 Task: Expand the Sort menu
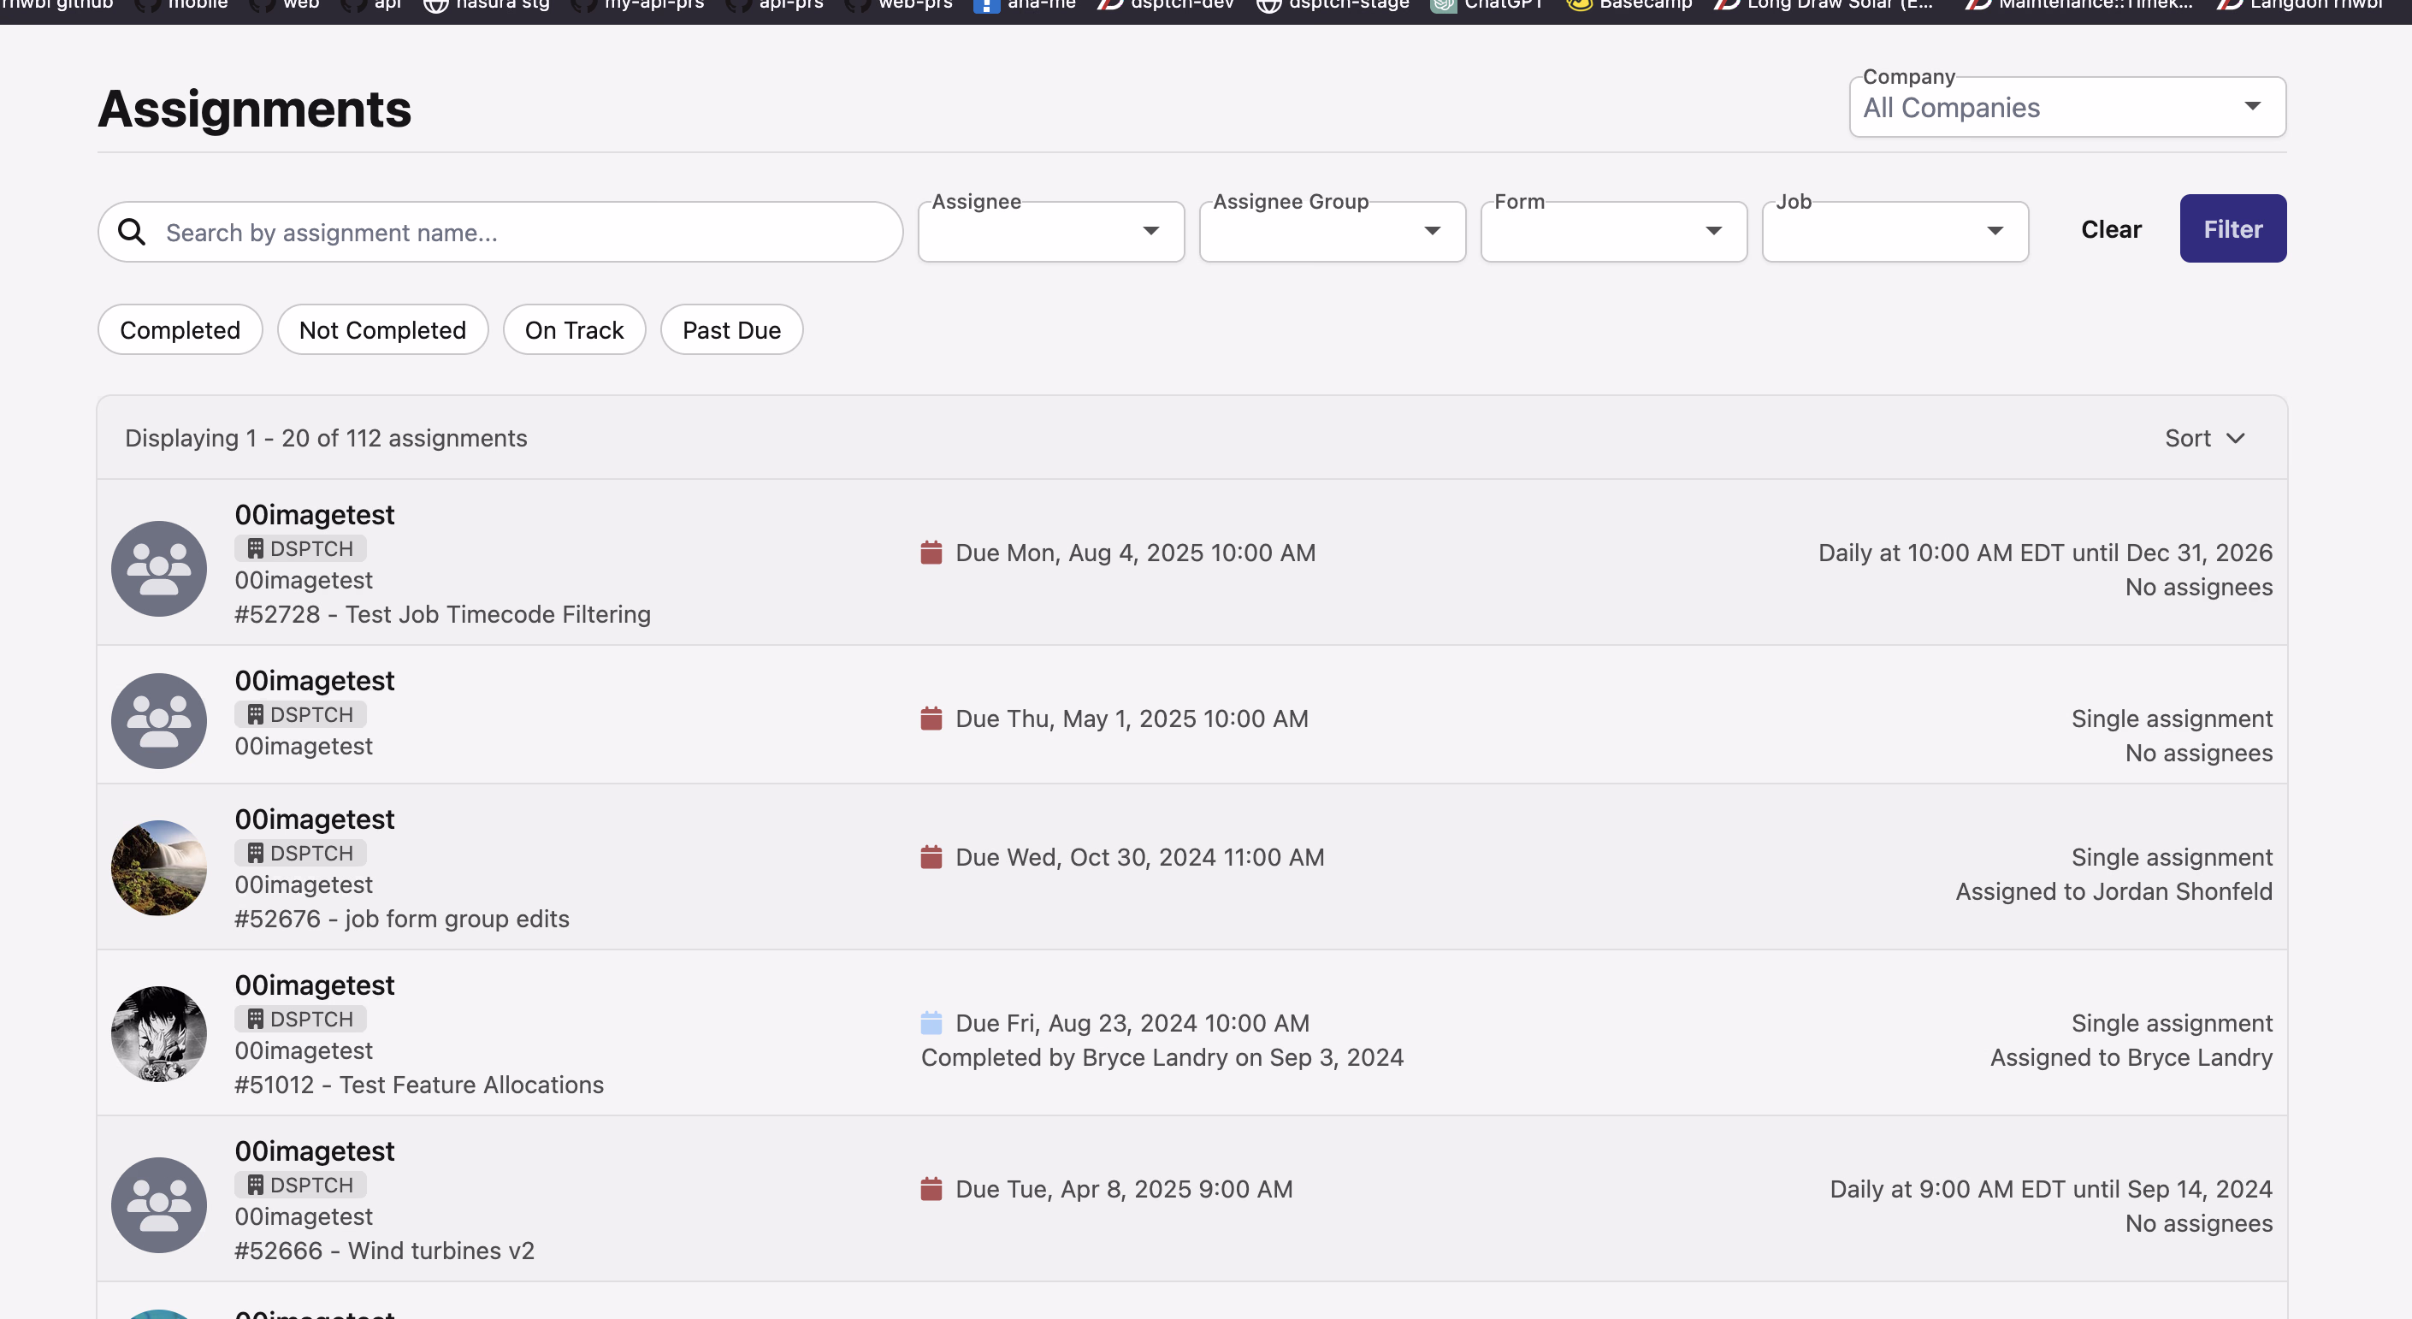(x=2204, y=438)
